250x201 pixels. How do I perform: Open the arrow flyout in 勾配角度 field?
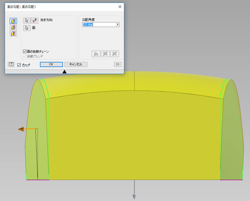tap(117, 24)
